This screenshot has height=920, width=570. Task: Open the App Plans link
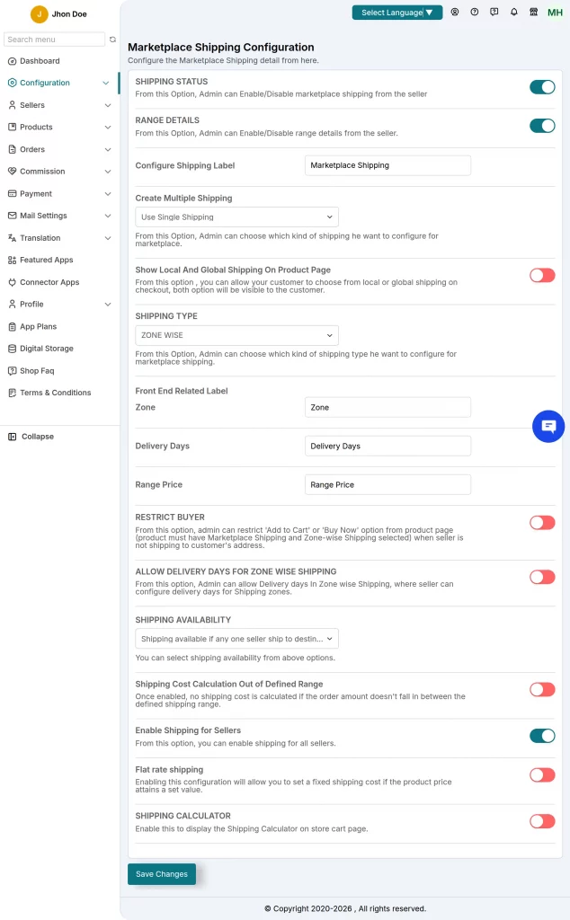(38, 326)
